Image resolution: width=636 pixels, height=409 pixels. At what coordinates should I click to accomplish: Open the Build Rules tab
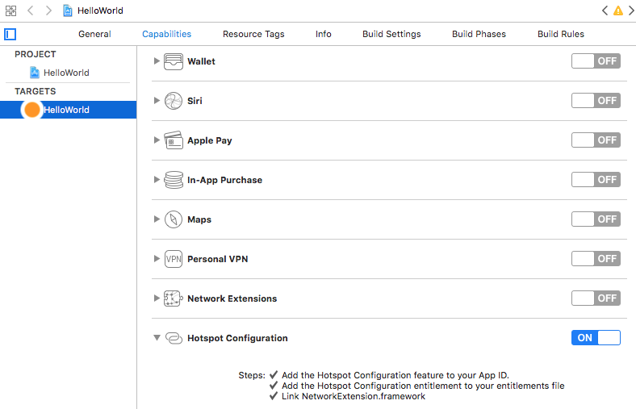point(561,34)
